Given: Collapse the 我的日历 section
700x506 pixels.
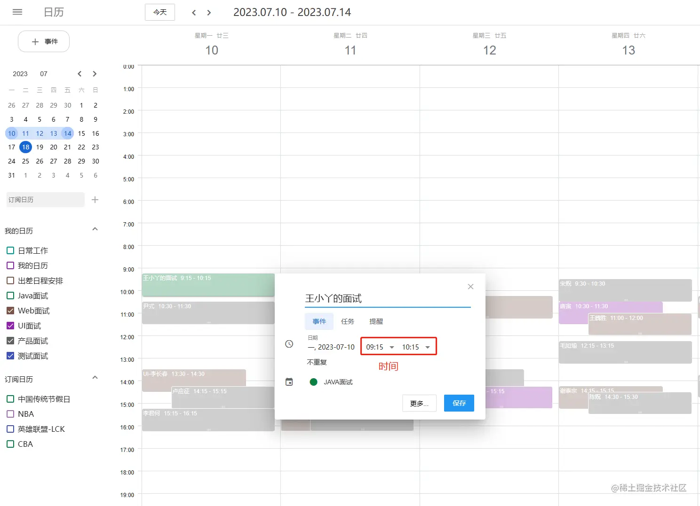Looking at the screenshot, I should [x=95, y=229].
